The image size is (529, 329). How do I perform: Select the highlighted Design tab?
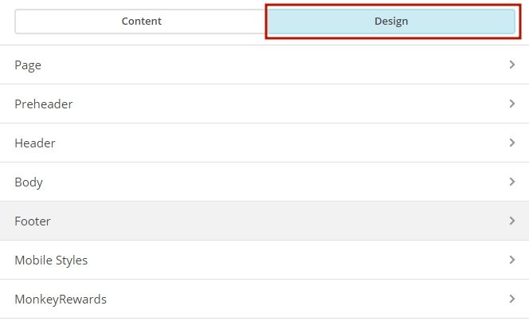point(391,22)
